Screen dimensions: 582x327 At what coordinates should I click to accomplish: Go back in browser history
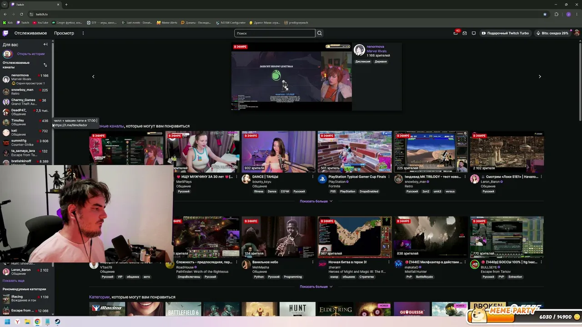[x=5, y=14]
